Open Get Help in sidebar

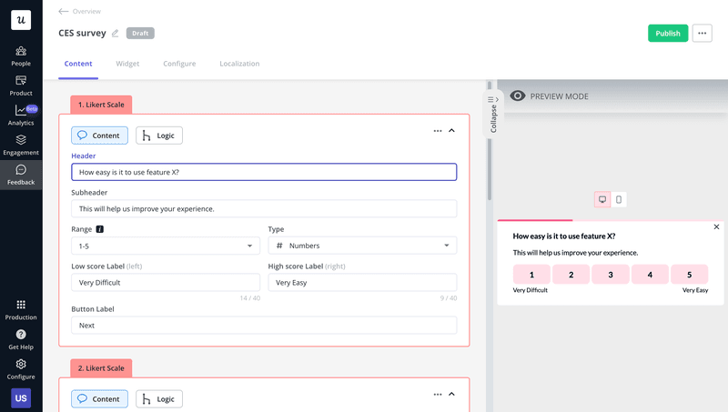[x=21, y=339]
